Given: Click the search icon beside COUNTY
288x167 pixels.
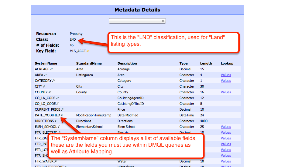Looking at the screenshot, I should pyautogui.click(x=50, y=92).
